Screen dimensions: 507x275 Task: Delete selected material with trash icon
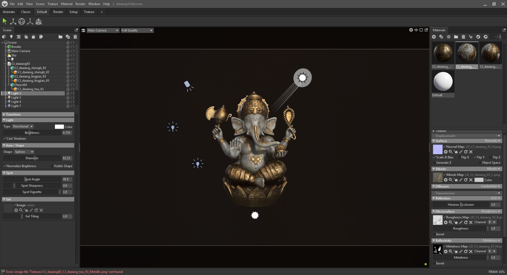click(463, 37)
